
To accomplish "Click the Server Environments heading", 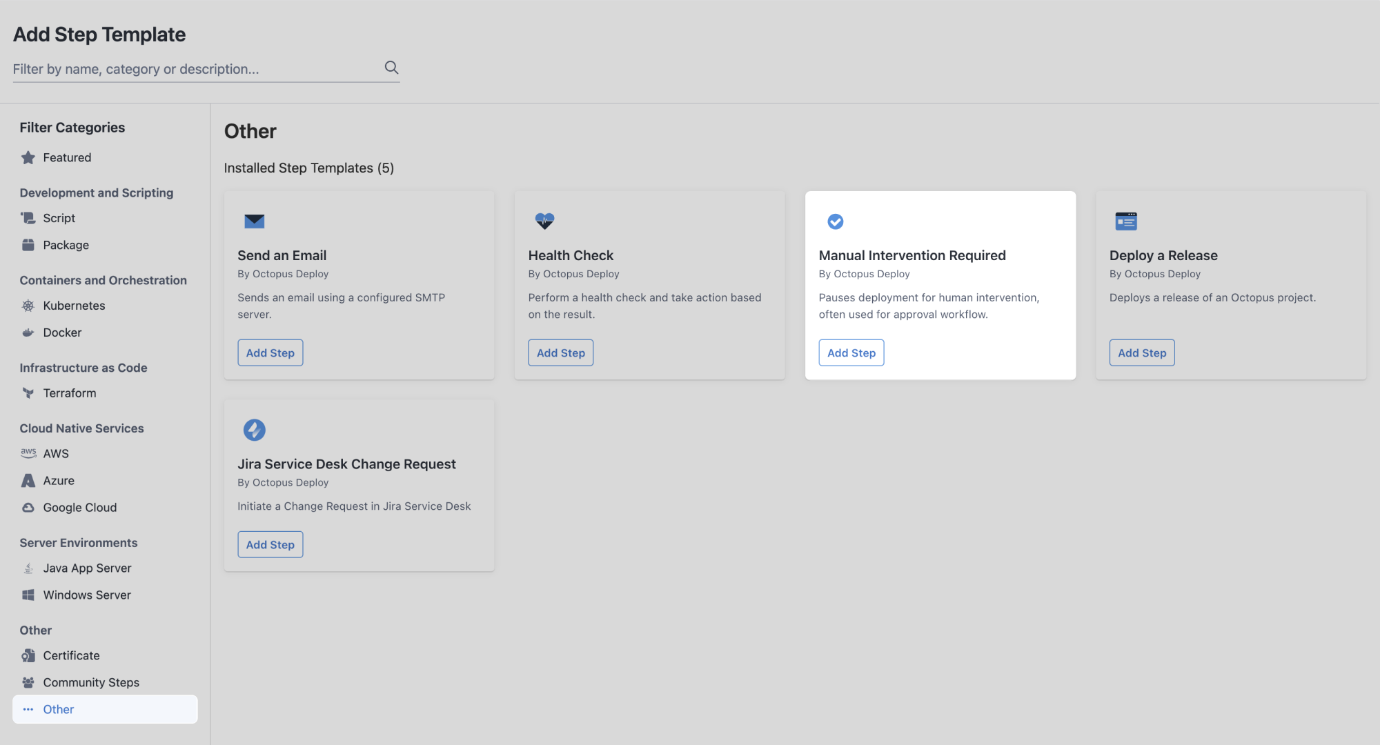I will [79, 543].
